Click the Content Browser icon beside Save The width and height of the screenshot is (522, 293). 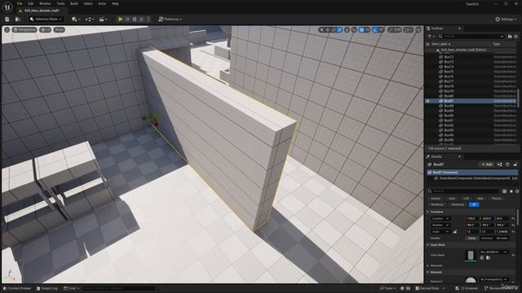(18, 20)
